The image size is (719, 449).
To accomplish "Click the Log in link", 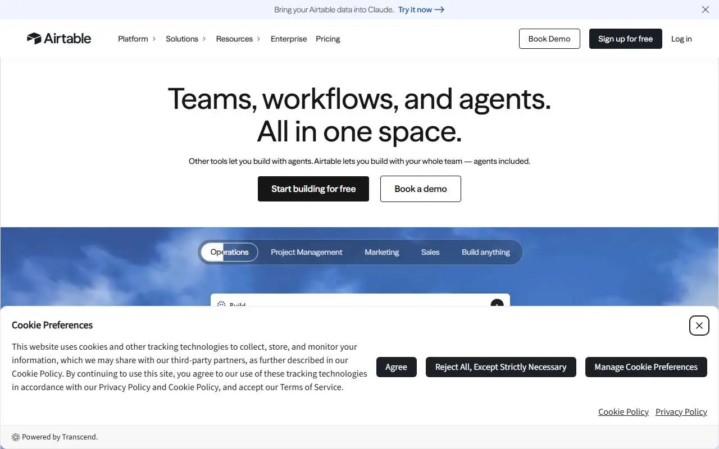I will click(681, 39).
